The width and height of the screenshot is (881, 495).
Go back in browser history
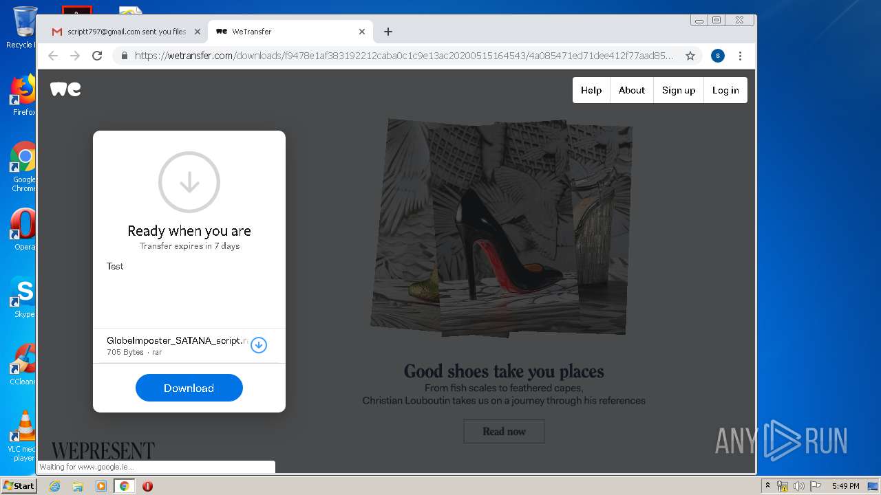pyautogui.click(x=53, y=56)
